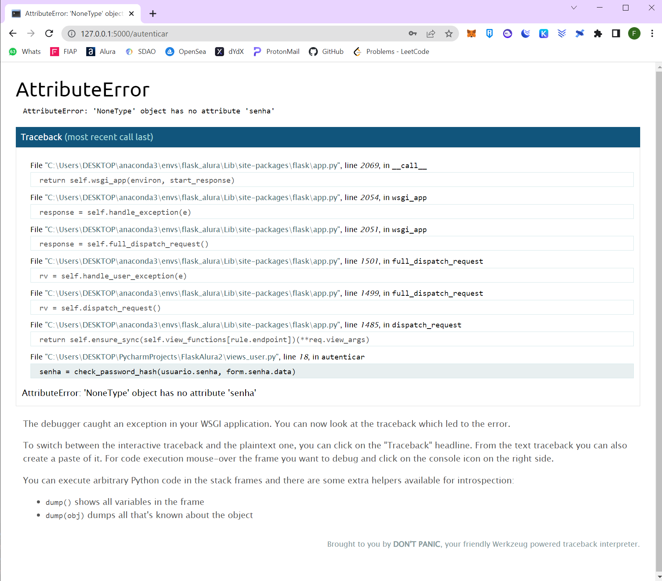Open the blue layered chevrons extension
Image resolution: width=662 pixels, height=581 pixels.
(x=562, y=34)
